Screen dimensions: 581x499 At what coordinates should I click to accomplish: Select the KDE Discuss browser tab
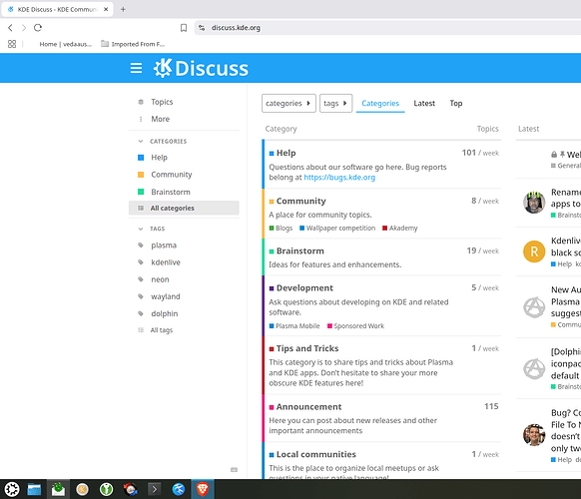tap(58, 9)
